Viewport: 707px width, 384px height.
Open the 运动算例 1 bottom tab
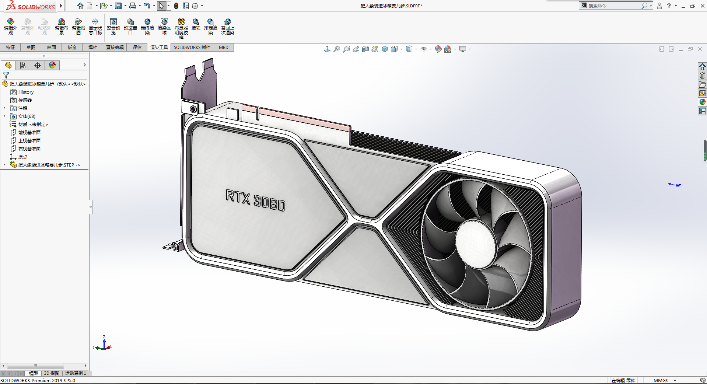(x=76, y=373)
